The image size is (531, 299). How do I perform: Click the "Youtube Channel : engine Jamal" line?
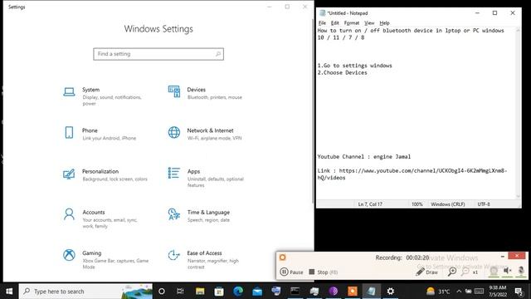click(x=364, y=157)
